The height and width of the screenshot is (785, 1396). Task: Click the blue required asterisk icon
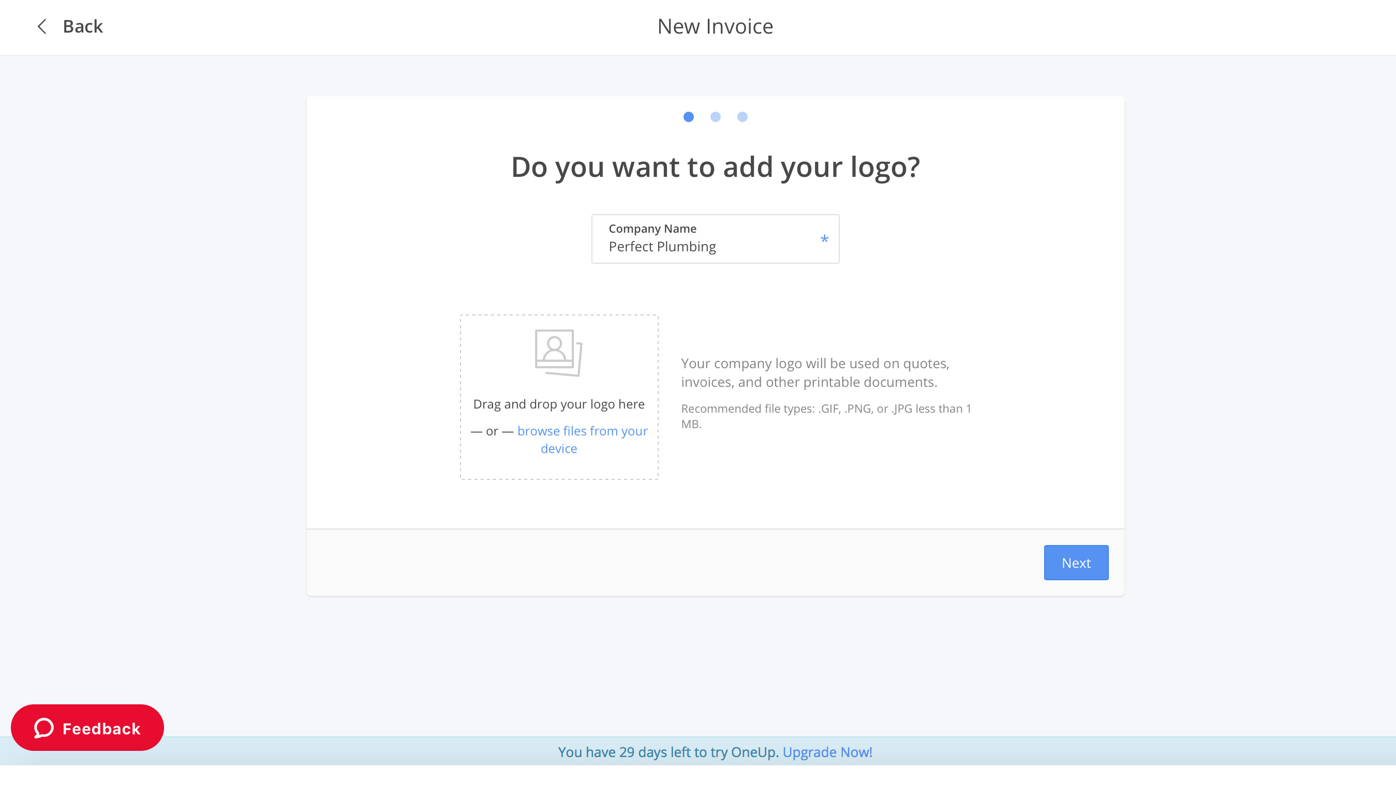click(x=824, y=239)
